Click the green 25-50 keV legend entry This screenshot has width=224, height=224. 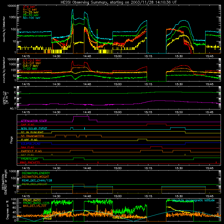tap(31, 15)
